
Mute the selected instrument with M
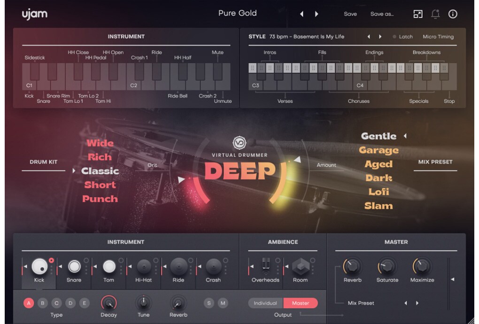223,303
